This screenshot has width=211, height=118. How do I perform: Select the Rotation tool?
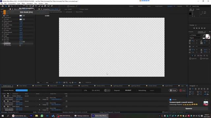pos(24,6)
